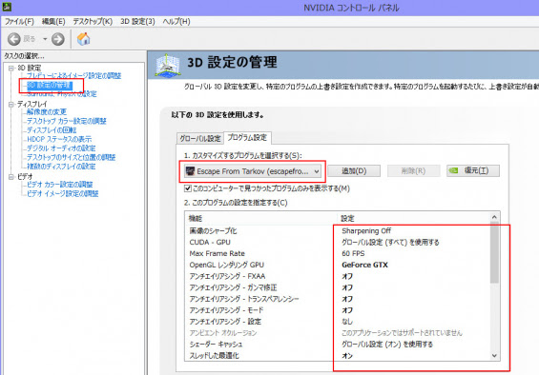Image resolution: width=539 pixels, height=375 pixels.
Task: Open the 編集(E) menu
Action: pos(53,21)
